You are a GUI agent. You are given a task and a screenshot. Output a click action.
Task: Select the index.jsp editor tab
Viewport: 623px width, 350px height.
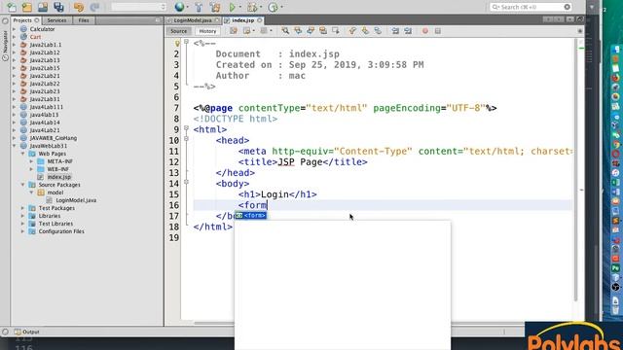tap(242, 20)
